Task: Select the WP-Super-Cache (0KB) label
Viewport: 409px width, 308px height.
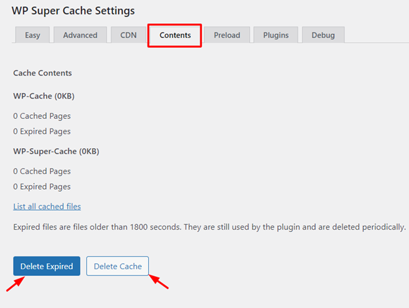Action: tap(56, 151)
